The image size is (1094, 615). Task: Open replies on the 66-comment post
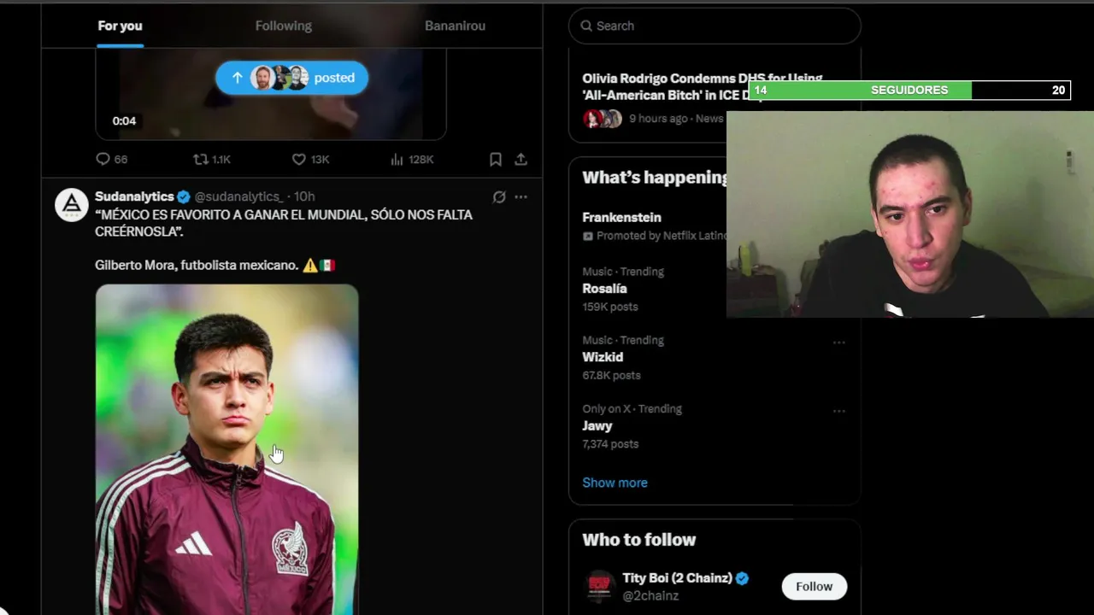[x=112, y=159]
